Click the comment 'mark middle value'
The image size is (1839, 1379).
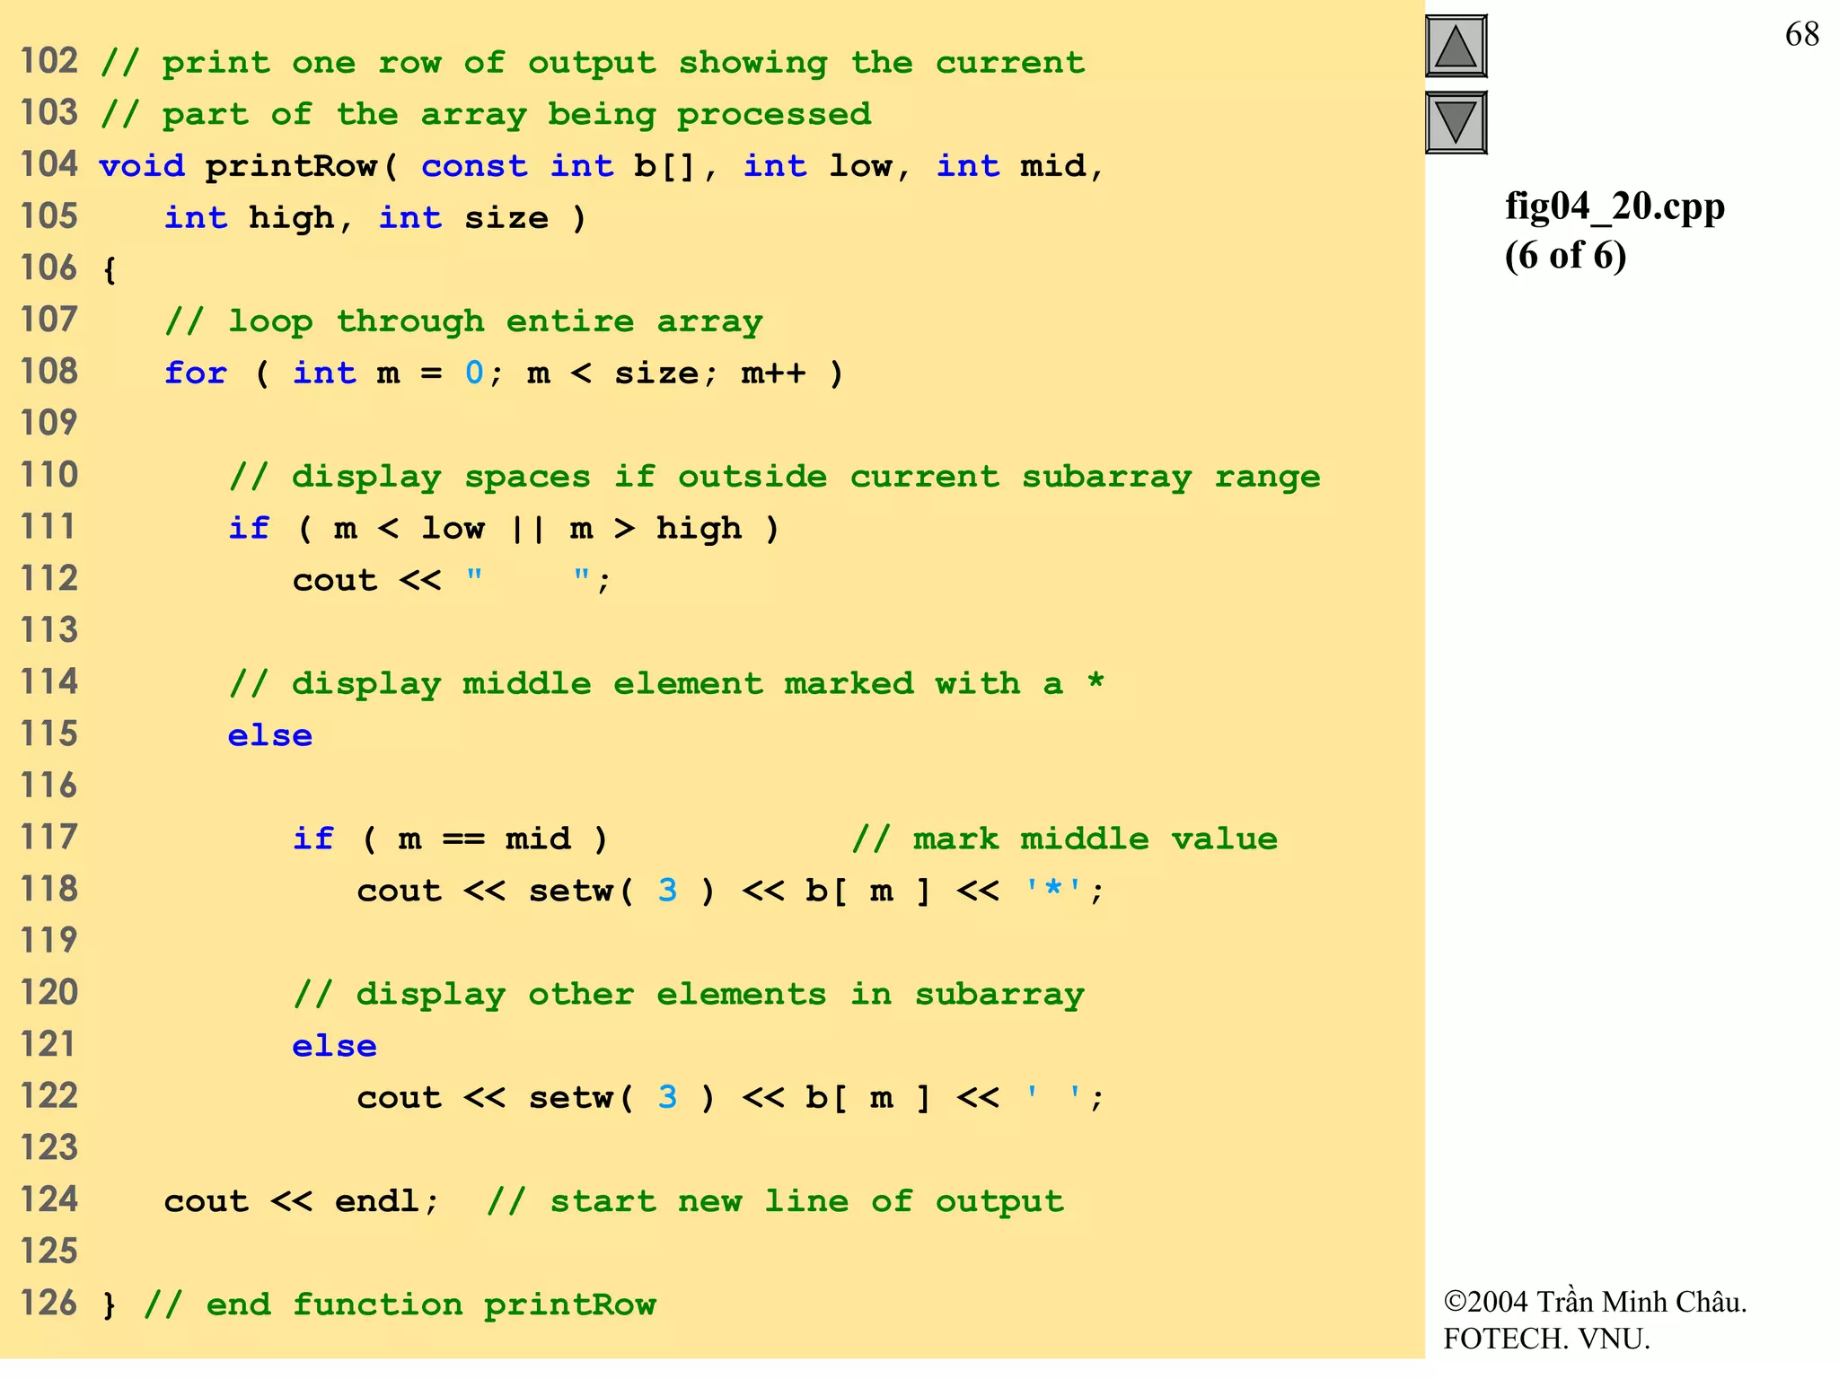1065,839
